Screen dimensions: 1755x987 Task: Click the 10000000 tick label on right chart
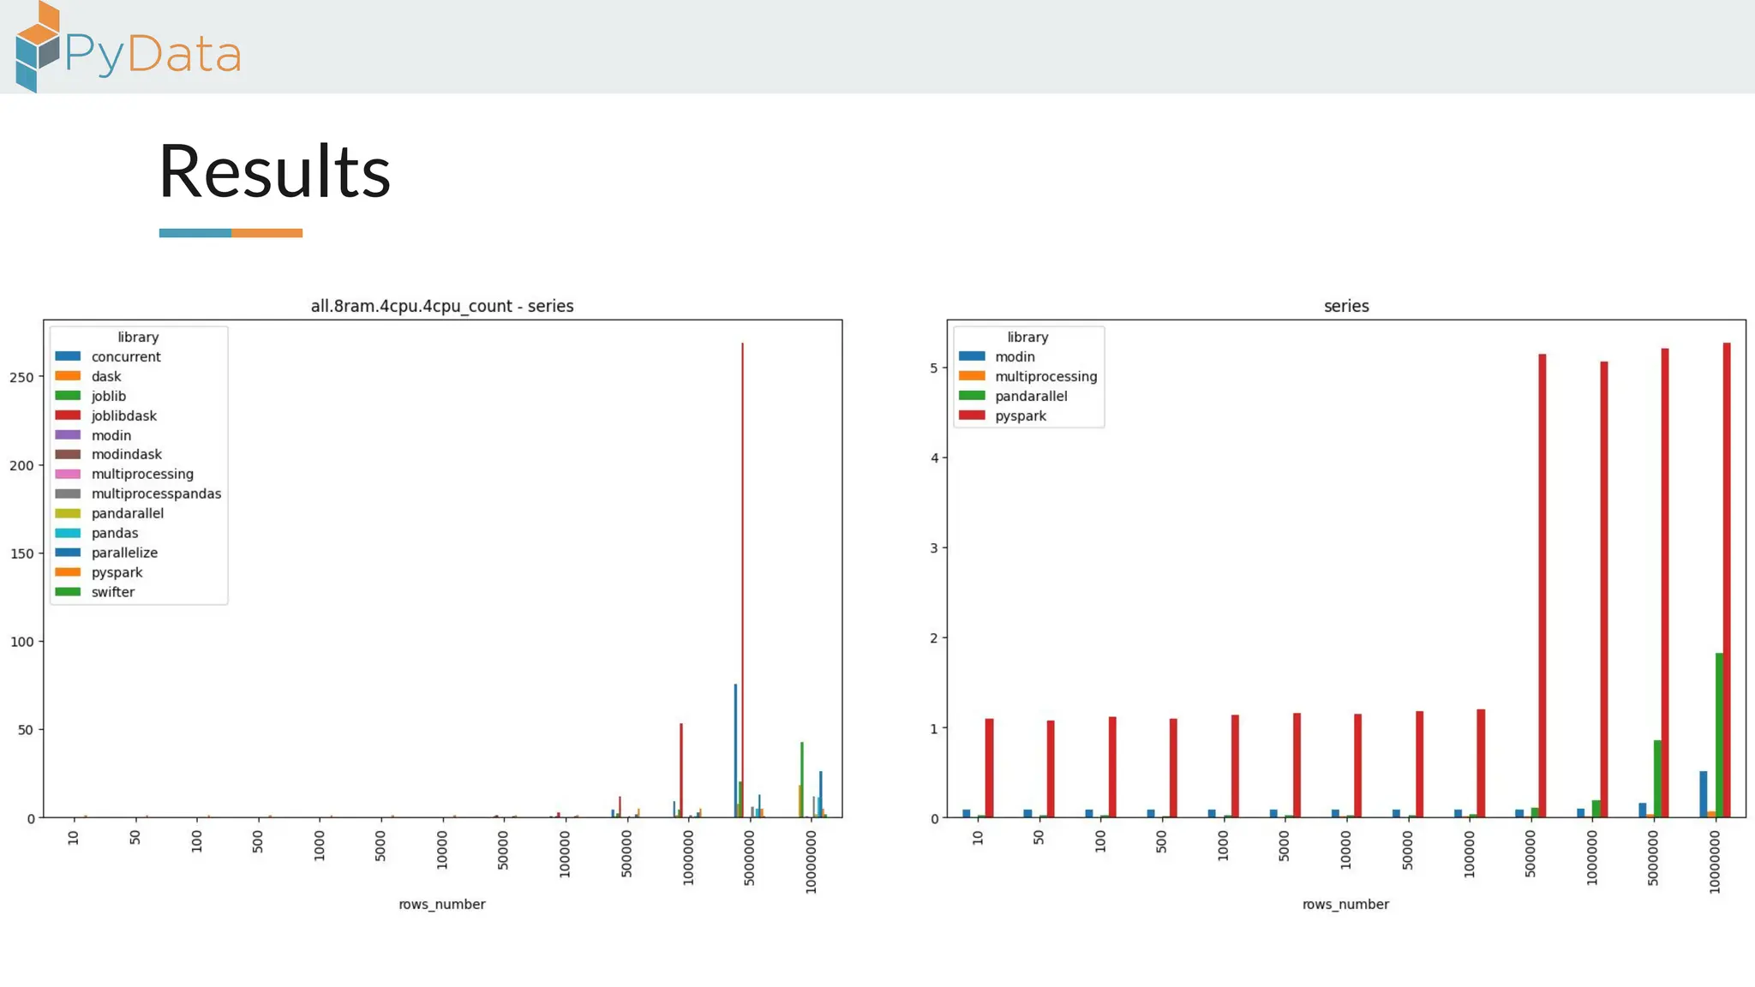click(x=1715, y=862)
